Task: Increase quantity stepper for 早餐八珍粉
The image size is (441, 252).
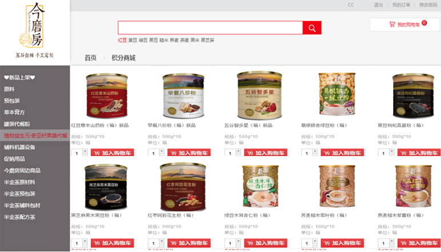Action: [162, 151]
